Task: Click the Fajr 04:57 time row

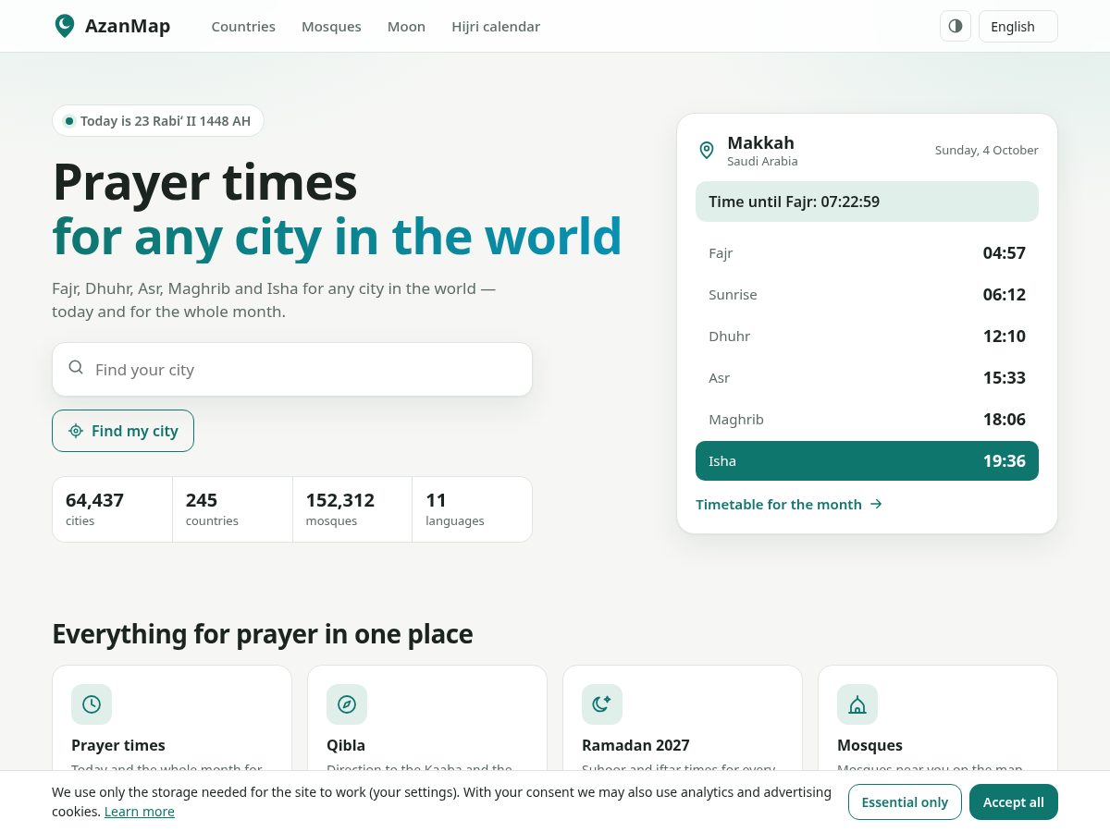Action: [867, 252]
